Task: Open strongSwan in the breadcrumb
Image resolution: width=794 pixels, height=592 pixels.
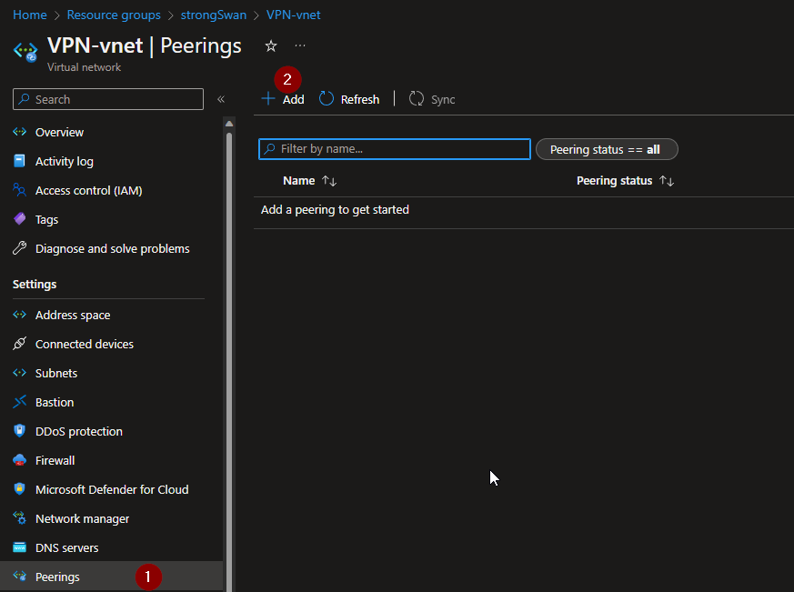Action: [x=213, y=15]
